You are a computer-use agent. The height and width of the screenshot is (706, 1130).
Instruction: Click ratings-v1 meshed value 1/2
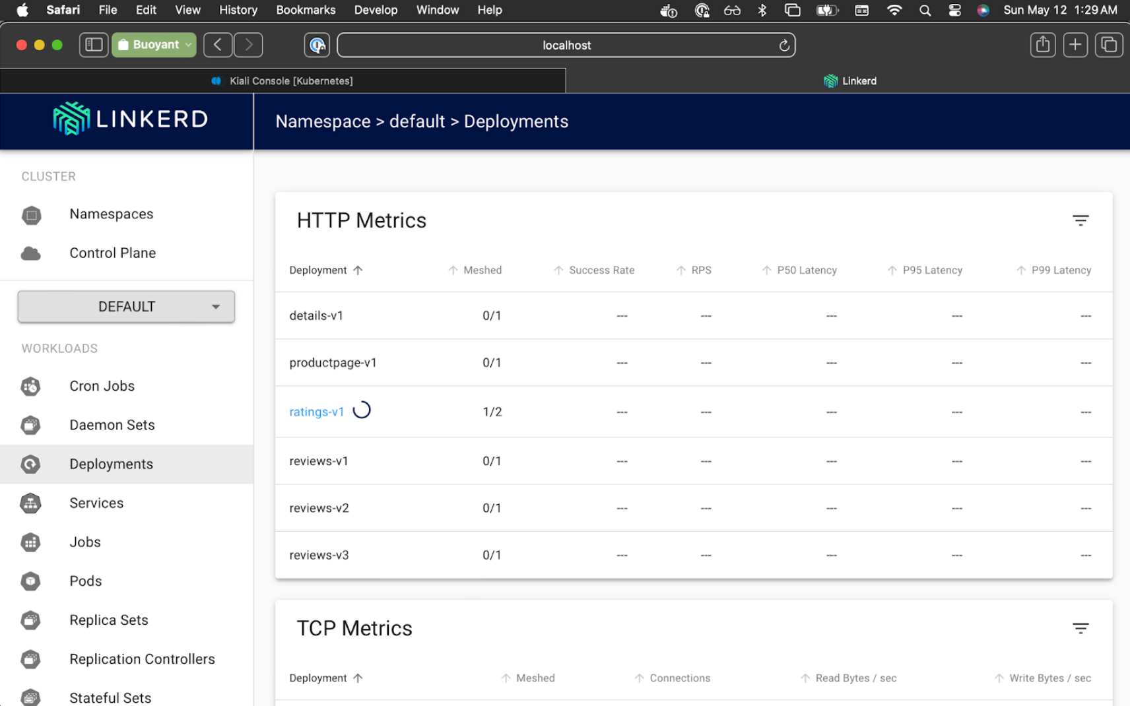coord(492,412)
